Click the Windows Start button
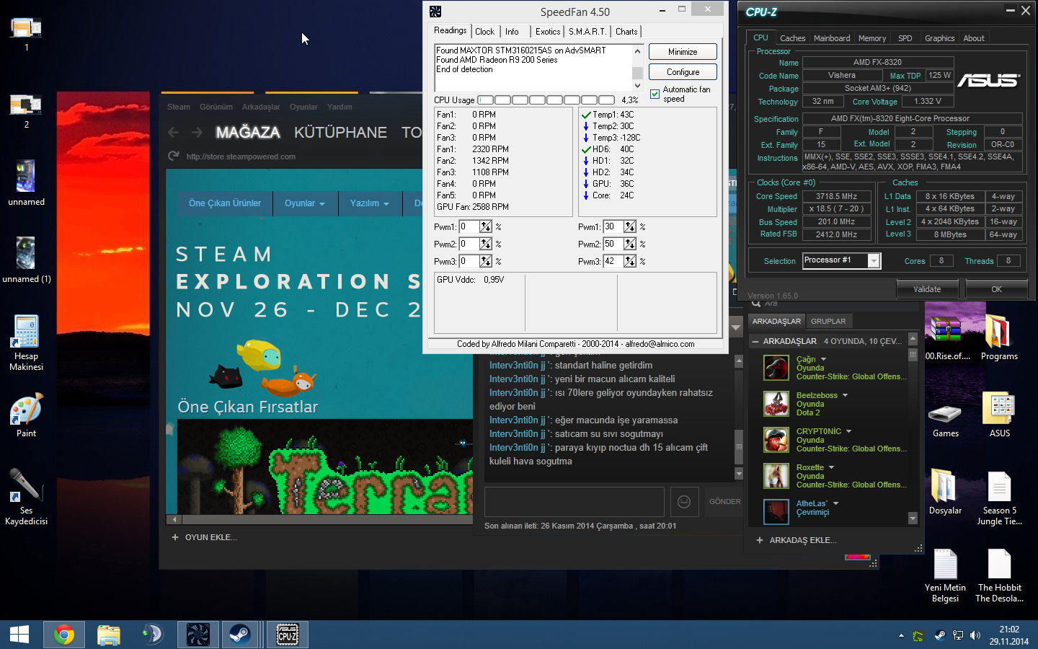The height and width of the screenshot is (649, 1038). [19, 635]
